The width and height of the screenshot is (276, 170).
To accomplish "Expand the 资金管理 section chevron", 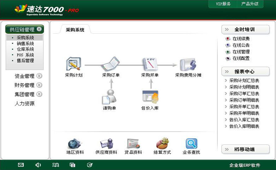I will pyautogui.click(x=39, y=76).
